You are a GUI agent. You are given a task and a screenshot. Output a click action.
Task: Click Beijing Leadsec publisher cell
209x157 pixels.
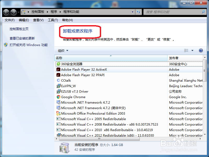(186, 86)
